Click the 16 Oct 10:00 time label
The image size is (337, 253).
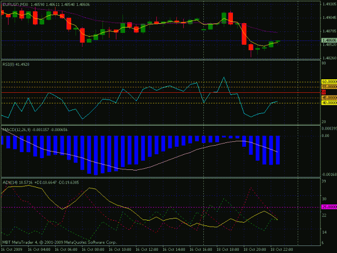120,250
